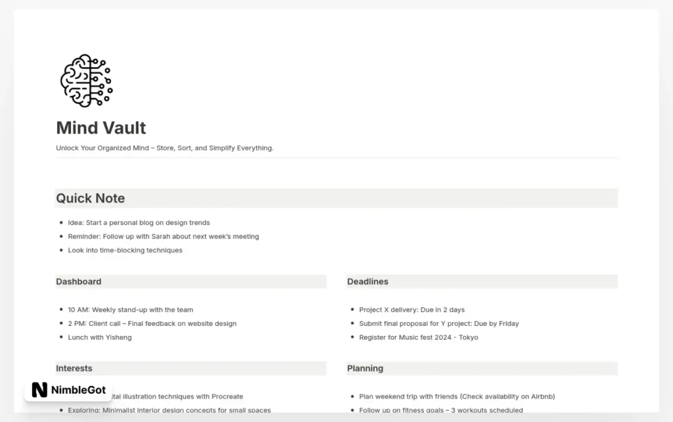Select the Quick Note heading
The image size is (673, 422).
point(91,199)
